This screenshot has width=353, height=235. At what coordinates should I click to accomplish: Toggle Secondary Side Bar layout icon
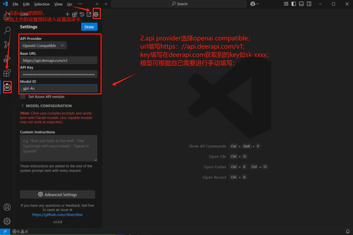tap(309, 4)
